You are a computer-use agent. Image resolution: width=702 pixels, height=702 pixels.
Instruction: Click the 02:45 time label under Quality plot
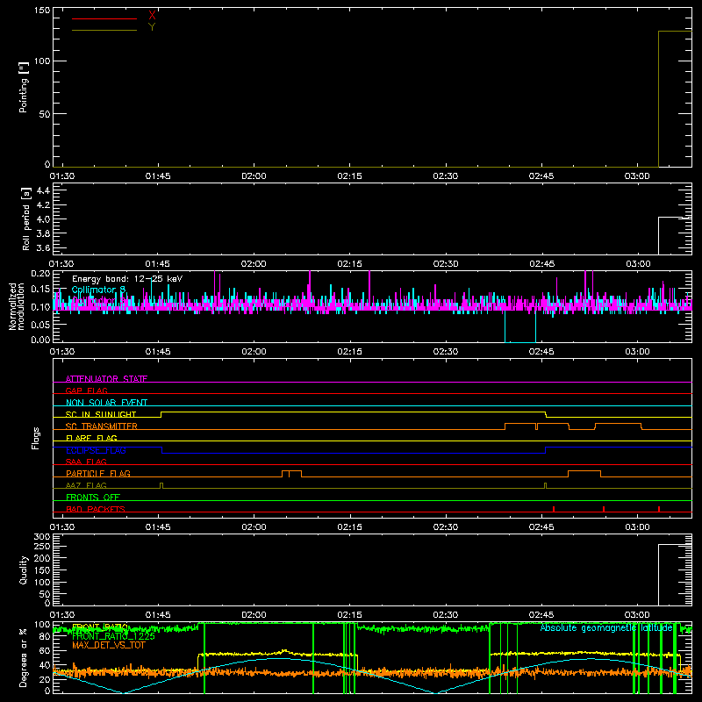coord(541,615)
